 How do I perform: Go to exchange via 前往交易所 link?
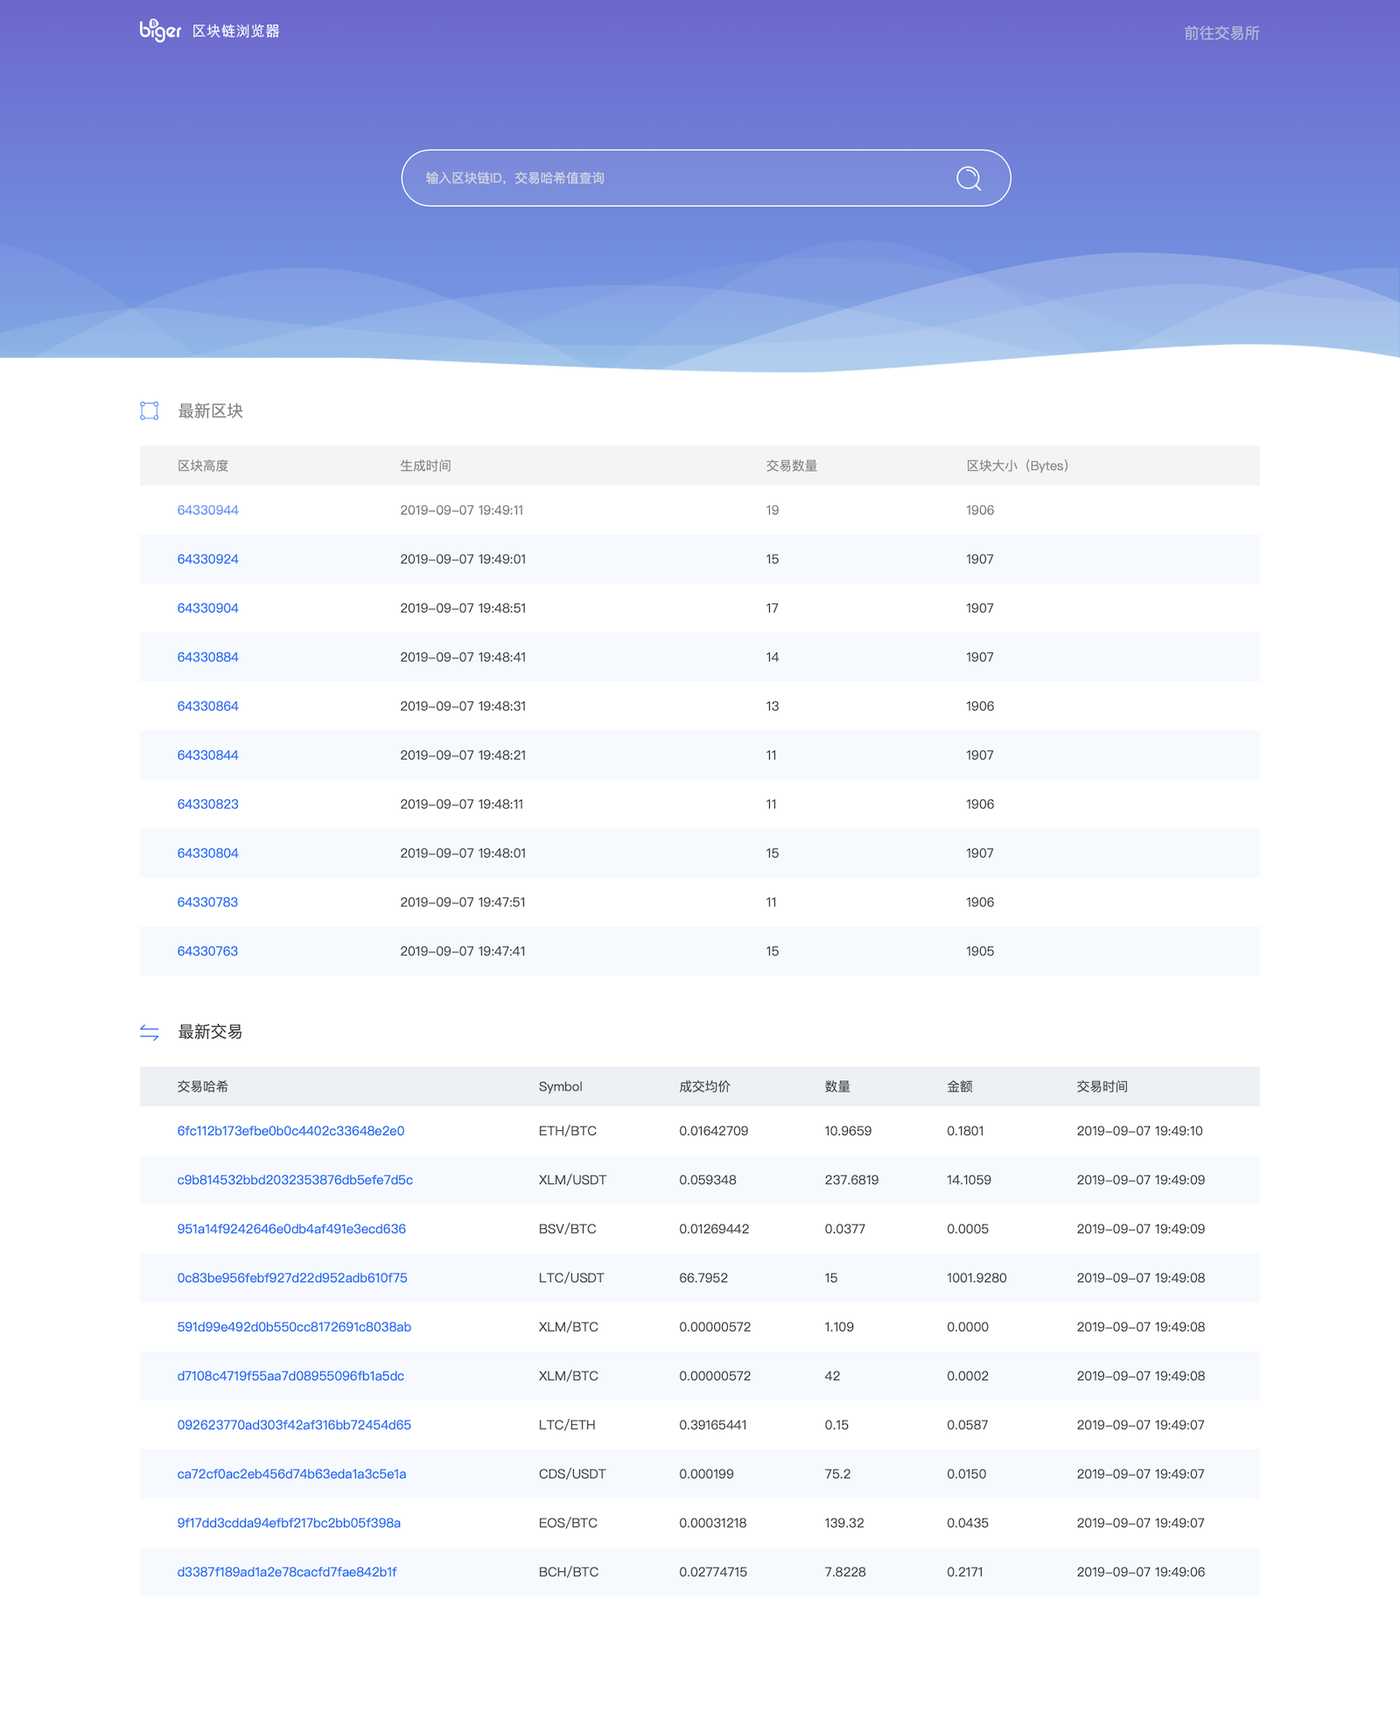point(1221,33)
